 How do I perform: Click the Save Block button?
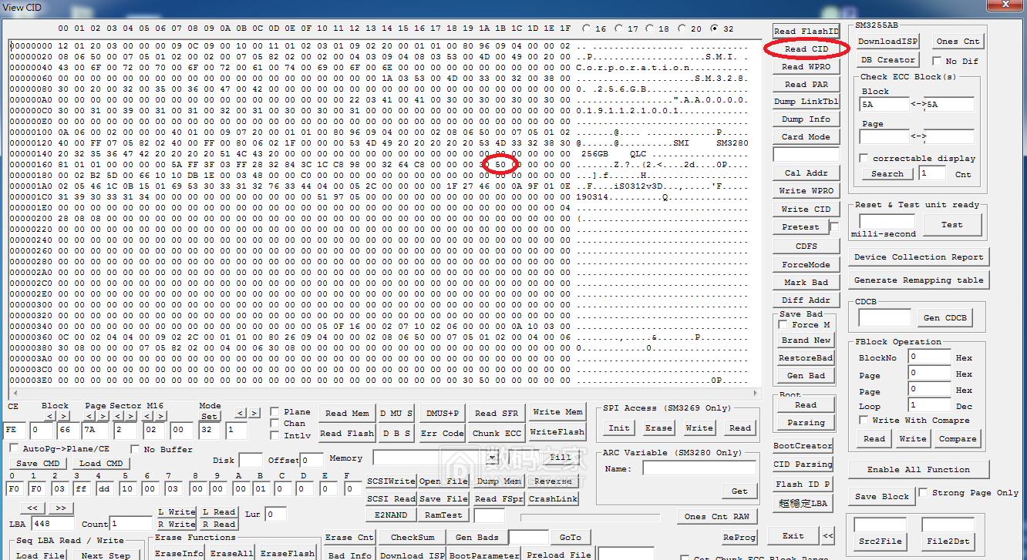tap(882, 497)
